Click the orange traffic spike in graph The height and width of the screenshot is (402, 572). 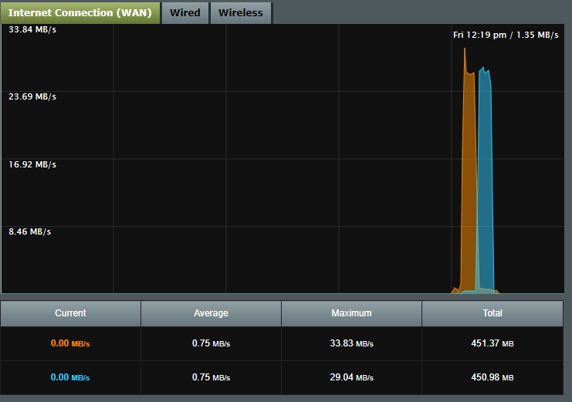pyautogui.click(x=467, y=177)
